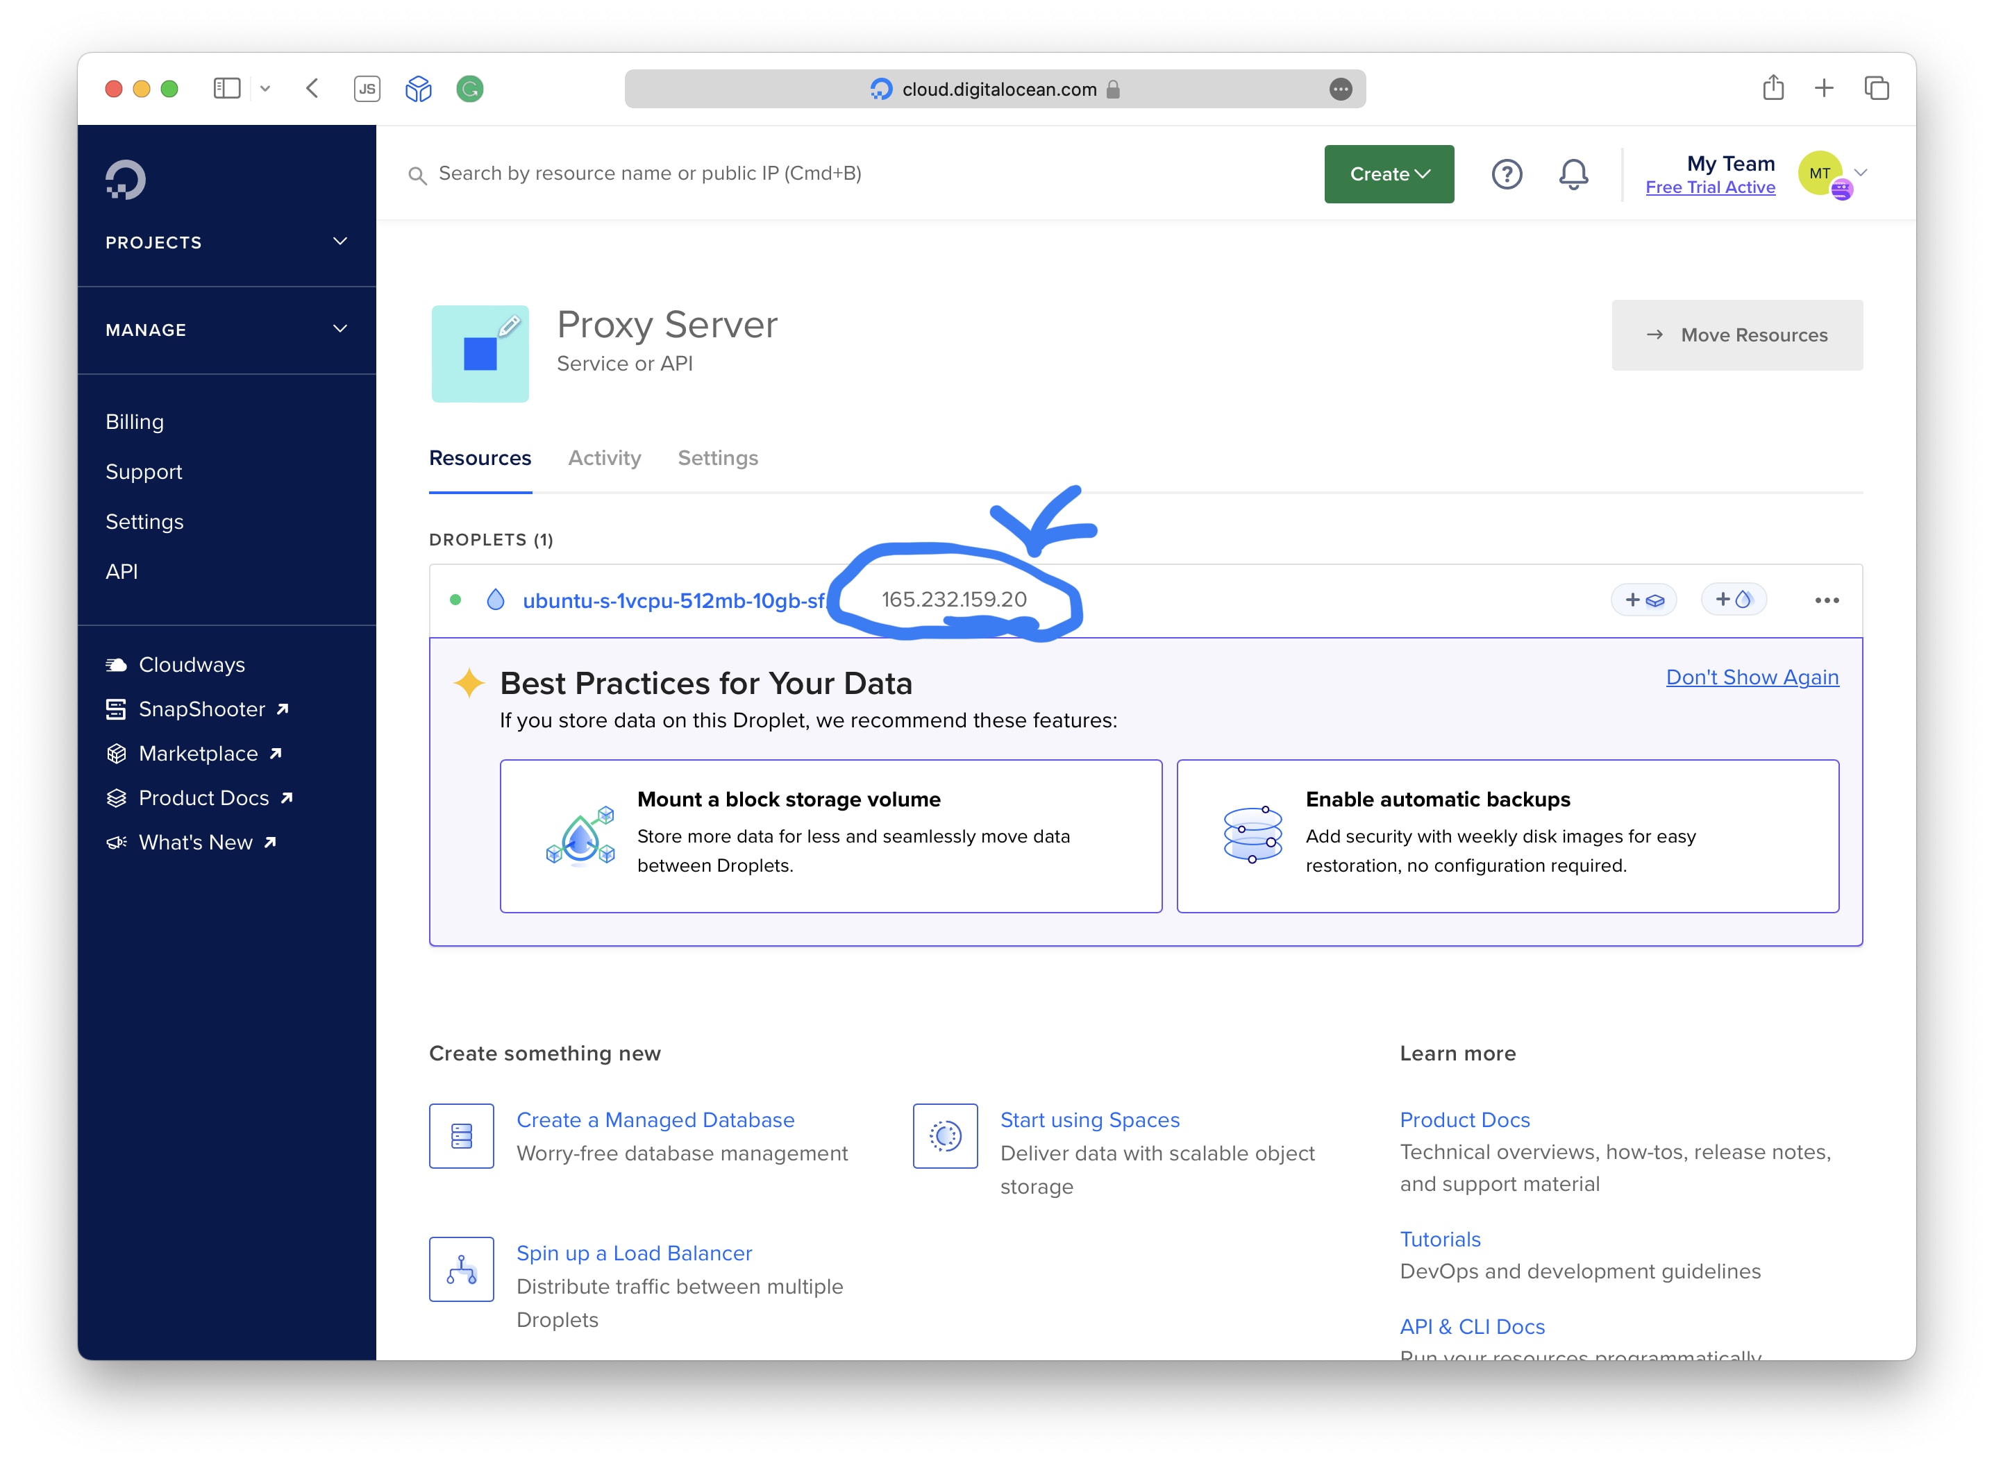Open the ubuntu-s-1vcpu-512mb-10gb droplet link
1994x1463 pixels.
pyautogui.click(x=674, y=600)
